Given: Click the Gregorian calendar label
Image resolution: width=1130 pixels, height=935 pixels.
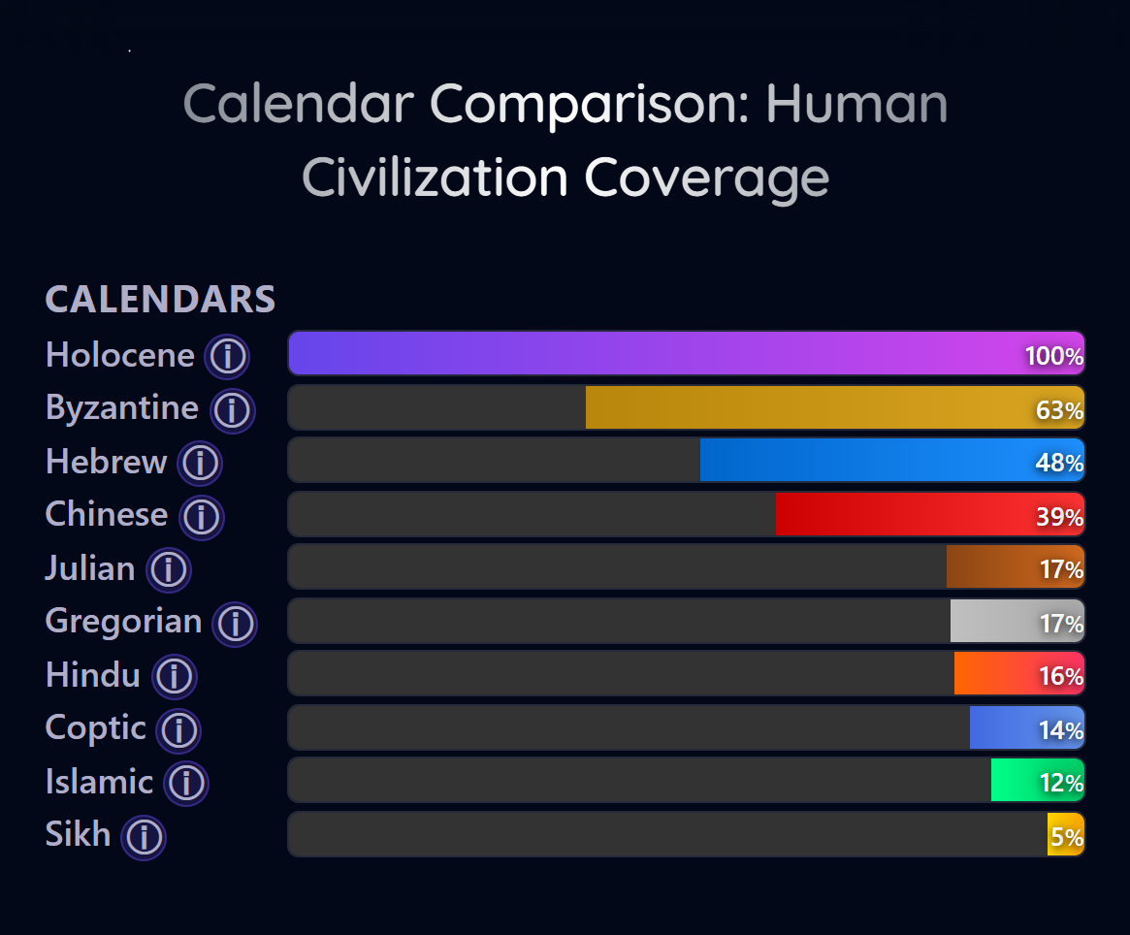Looking at the screenshot, I should tap(123, 621).
